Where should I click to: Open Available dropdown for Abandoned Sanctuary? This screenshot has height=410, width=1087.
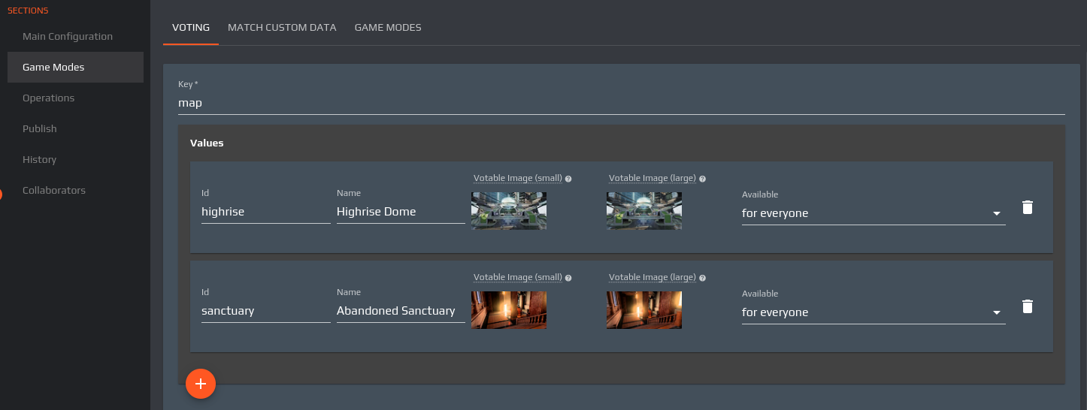click(x=873, y=312)
